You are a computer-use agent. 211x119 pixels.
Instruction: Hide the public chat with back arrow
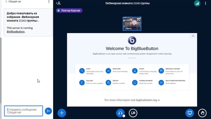pyautogui.click(x=6, y=2)
